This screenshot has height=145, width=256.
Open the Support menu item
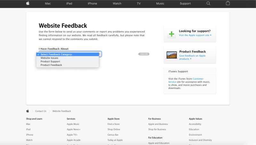[185, 4]
